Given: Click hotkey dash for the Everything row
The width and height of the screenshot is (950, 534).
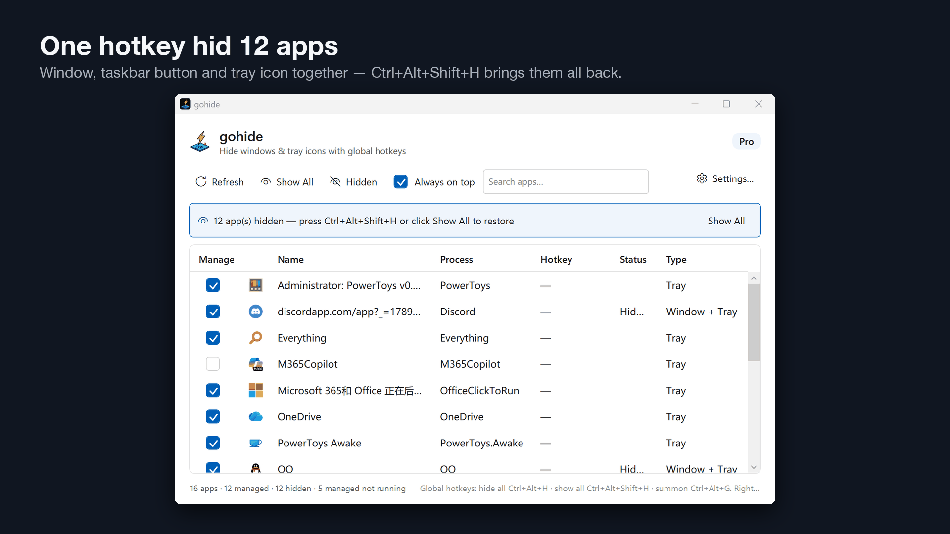Looking at the screenshot, I should point(545,338).
